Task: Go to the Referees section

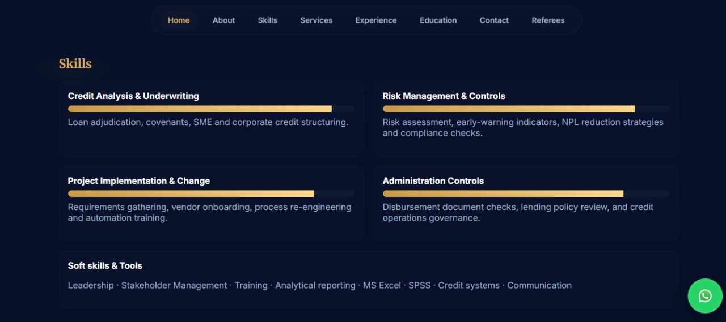Action: (x=548, y=20)
